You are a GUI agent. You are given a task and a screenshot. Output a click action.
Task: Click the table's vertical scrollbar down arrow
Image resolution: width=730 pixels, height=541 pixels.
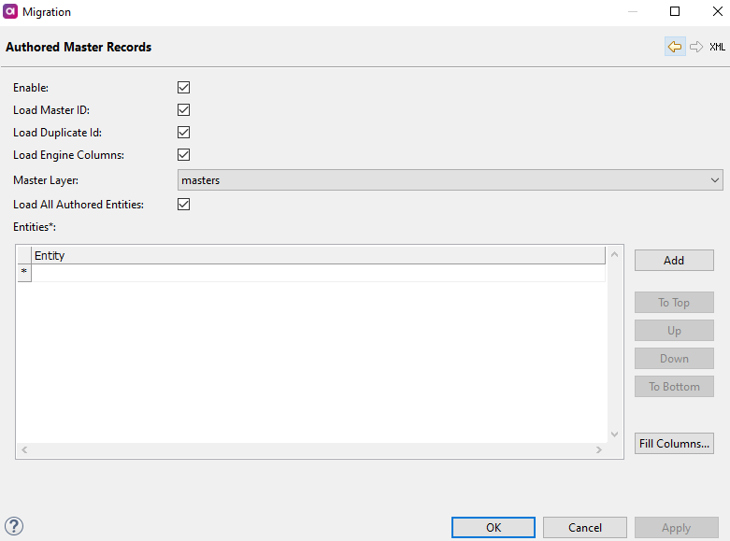tap(614, 434)
